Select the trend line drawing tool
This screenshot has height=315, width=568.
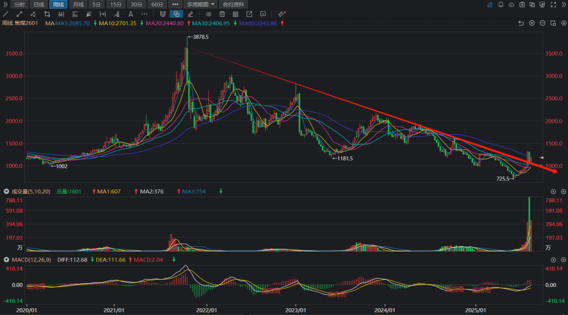[6, 14]
